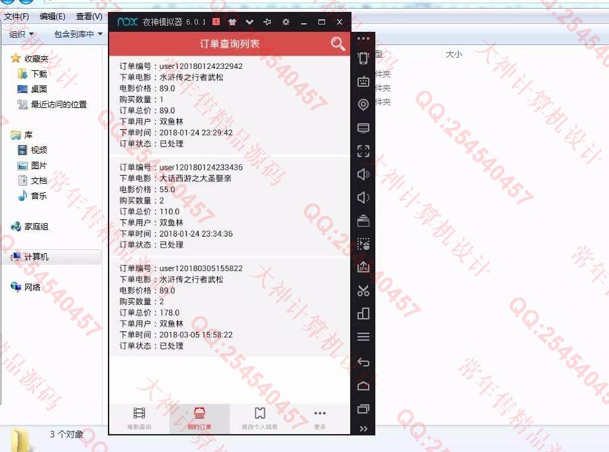Click order total 178.0
The width and height of the screenshot is (609, 452).
(x=169, y=312)
